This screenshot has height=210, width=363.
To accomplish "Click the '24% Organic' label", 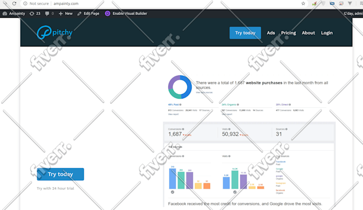I will click(x=229, y=104).
